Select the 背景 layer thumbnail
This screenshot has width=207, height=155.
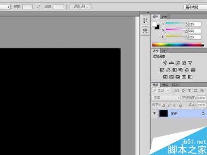tap(164, 113)
